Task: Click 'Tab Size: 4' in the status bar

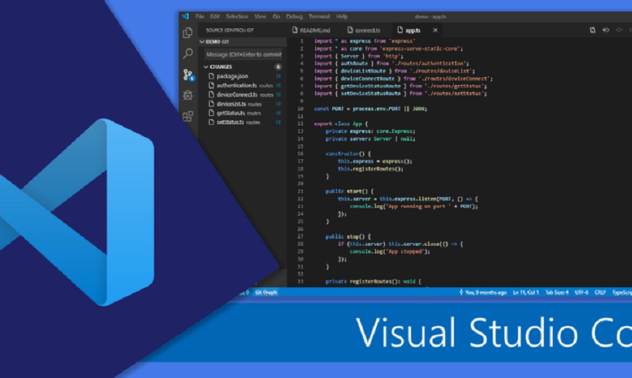Action: 556,292
